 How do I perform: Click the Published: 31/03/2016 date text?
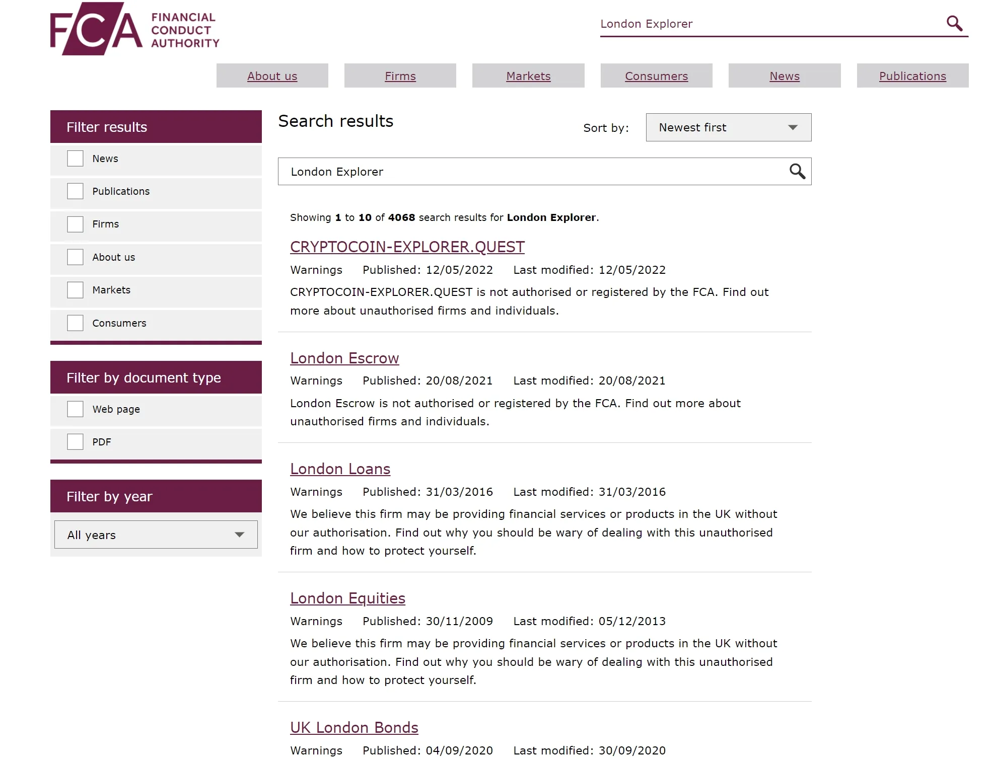pos(428,492)
